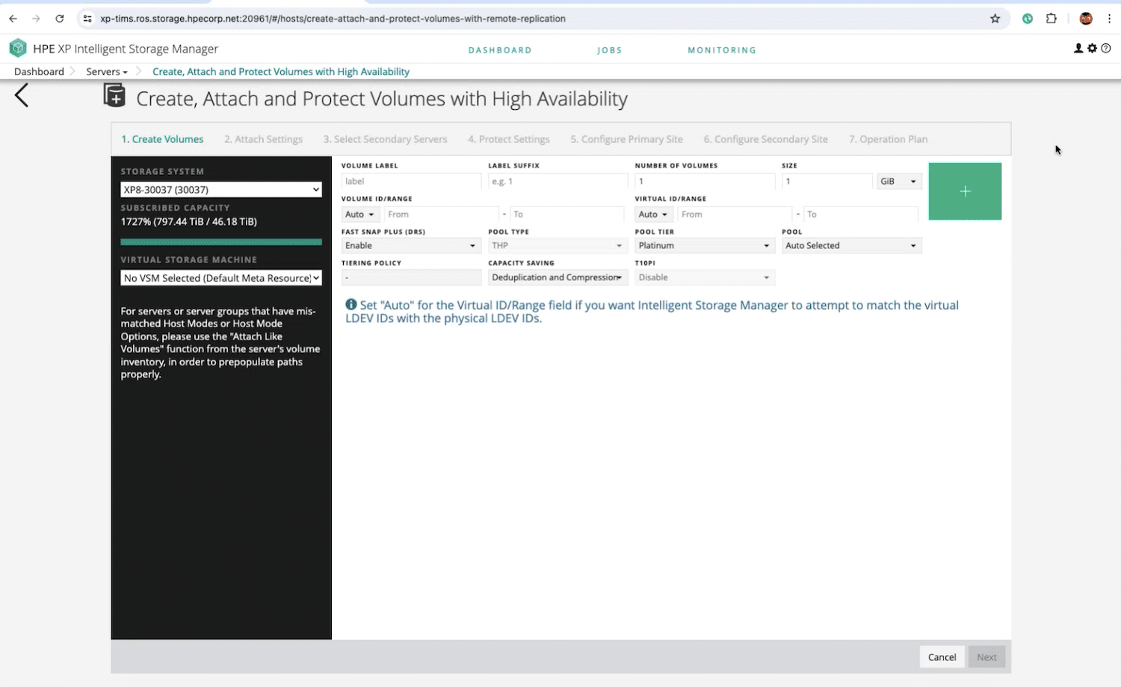Click the green plus add volume button
This screenshot has width=1121, height=687.
[965, 191]
